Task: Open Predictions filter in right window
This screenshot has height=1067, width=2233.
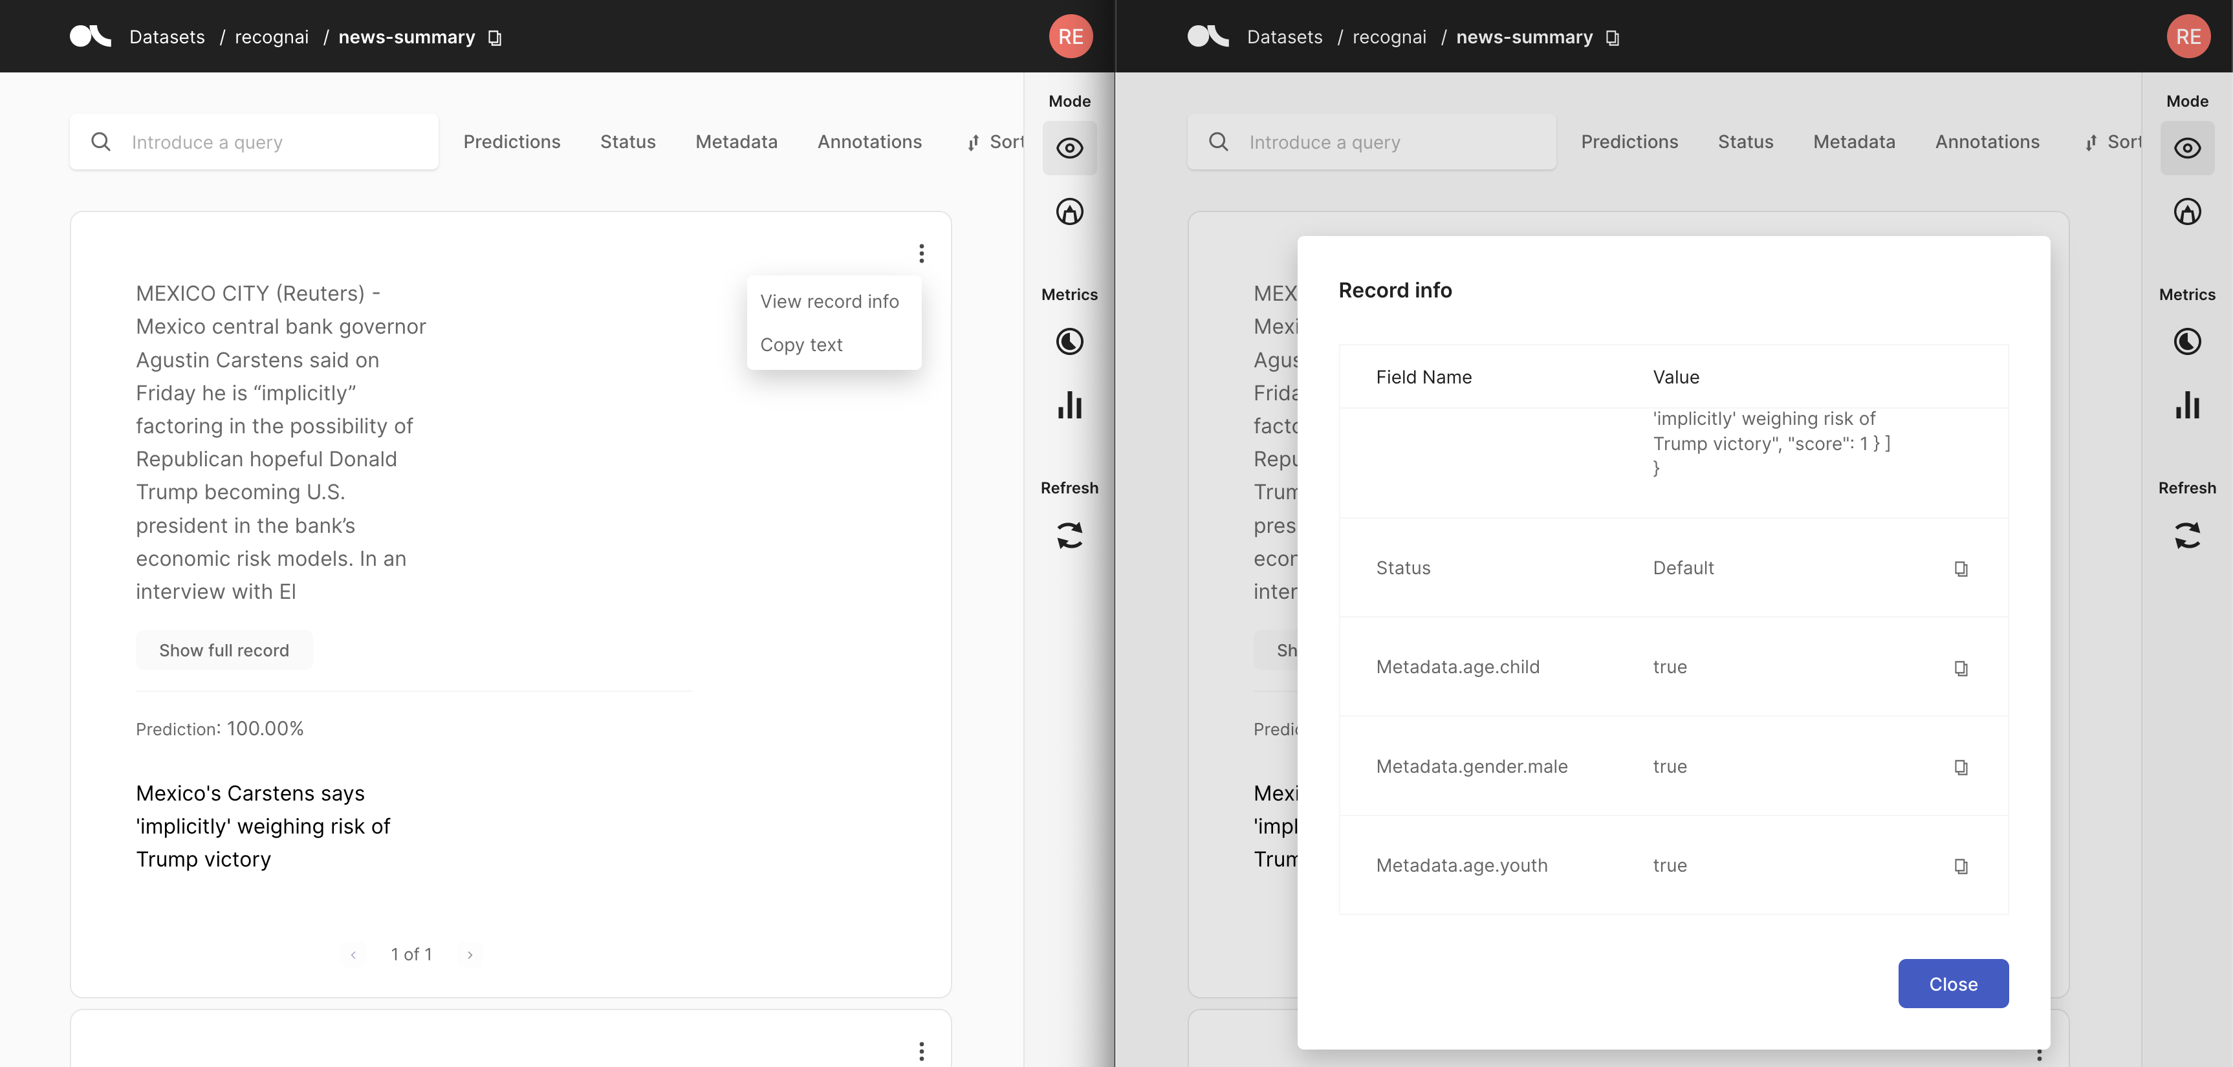Action: 1629,141
